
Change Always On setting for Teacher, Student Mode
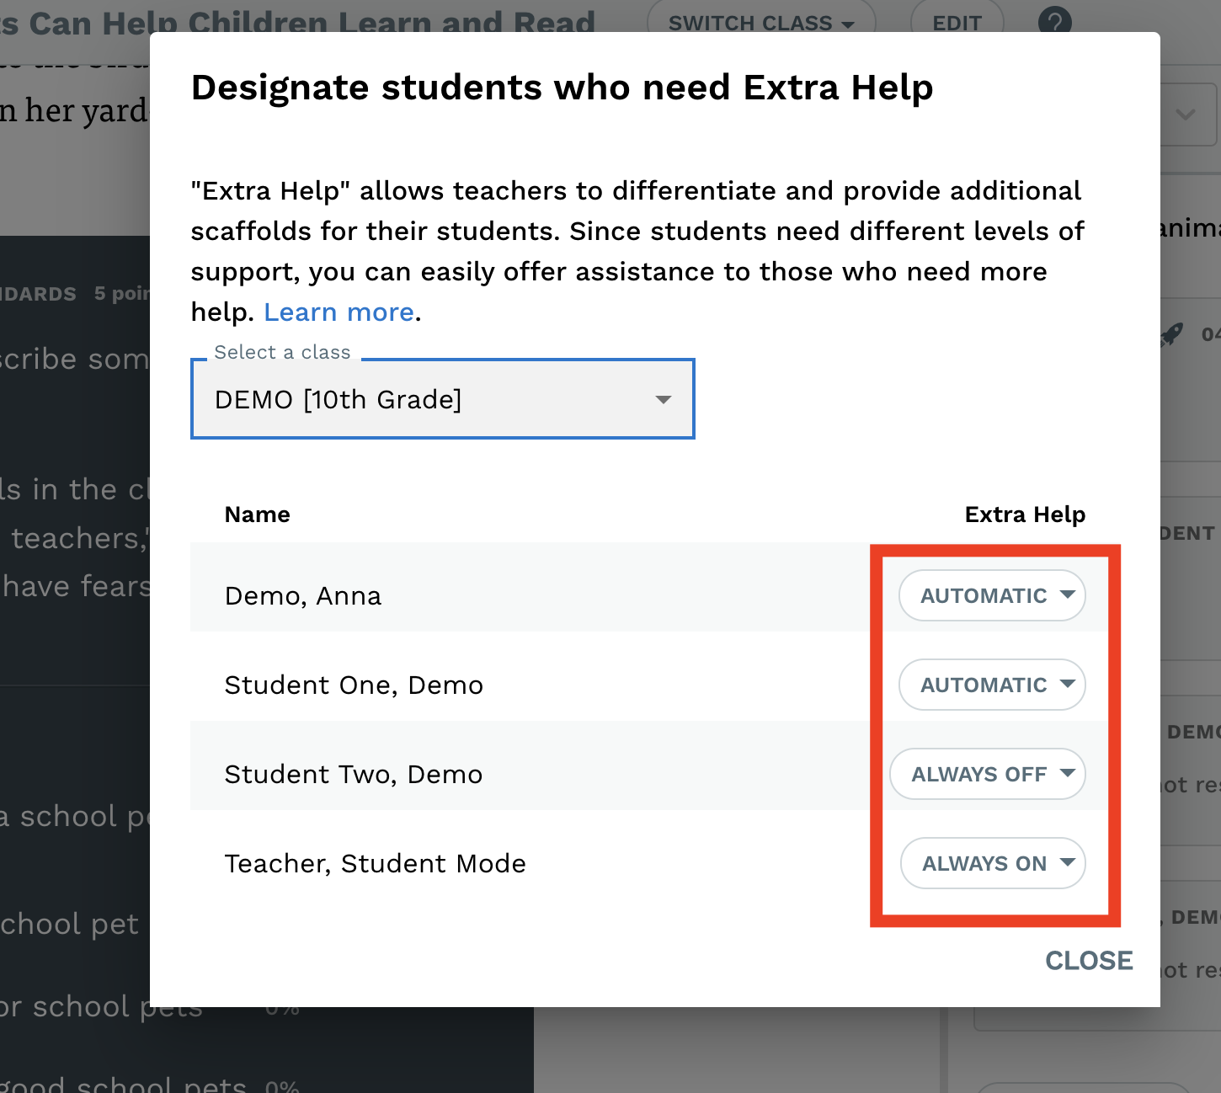click(993, 863)
